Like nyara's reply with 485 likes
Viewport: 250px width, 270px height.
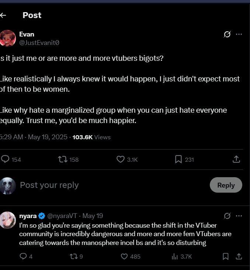click(x=125, y=256)
